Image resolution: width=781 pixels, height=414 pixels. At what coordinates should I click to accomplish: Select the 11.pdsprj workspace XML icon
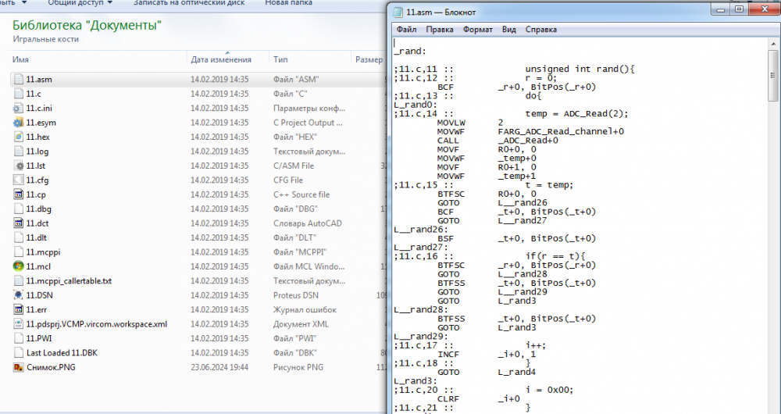(x=19, y=324)
